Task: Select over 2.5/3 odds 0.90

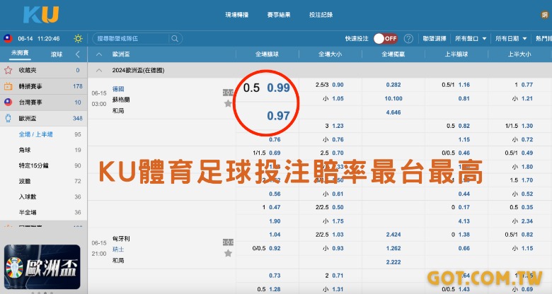Action: tap(338, 85)
